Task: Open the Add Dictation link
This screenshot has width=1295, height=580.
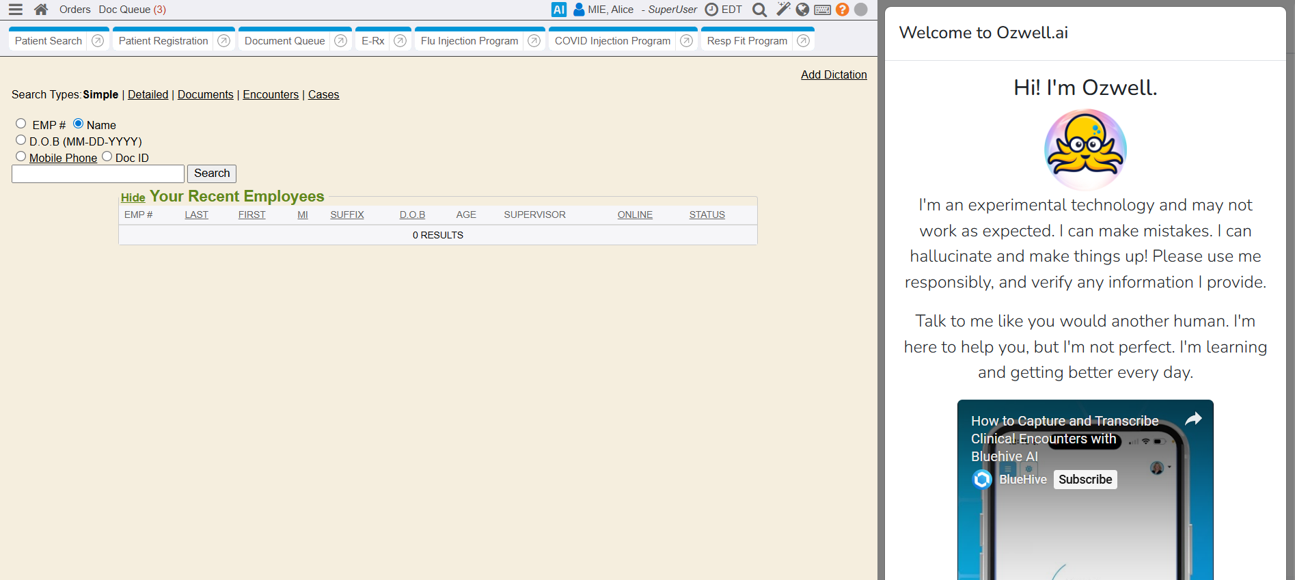Action: coord(833,74)
